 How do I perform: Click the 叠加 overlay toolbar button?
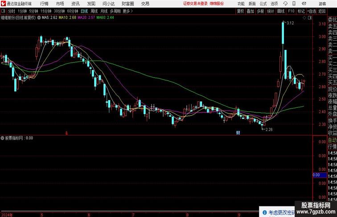click(251, 11)
